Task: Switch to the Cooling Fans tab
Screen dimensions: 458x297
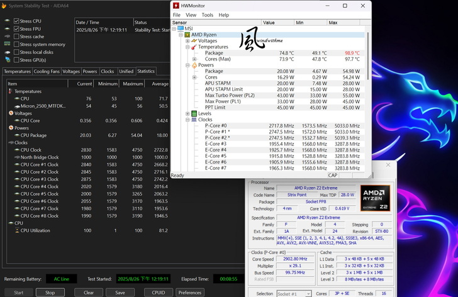Action: (47, 72)
